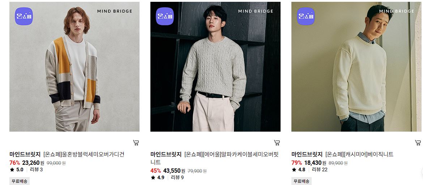Click cart icon under alpaca cable knit
The width and height of the screenshot is (423, 185).
[x=277, y=143]
